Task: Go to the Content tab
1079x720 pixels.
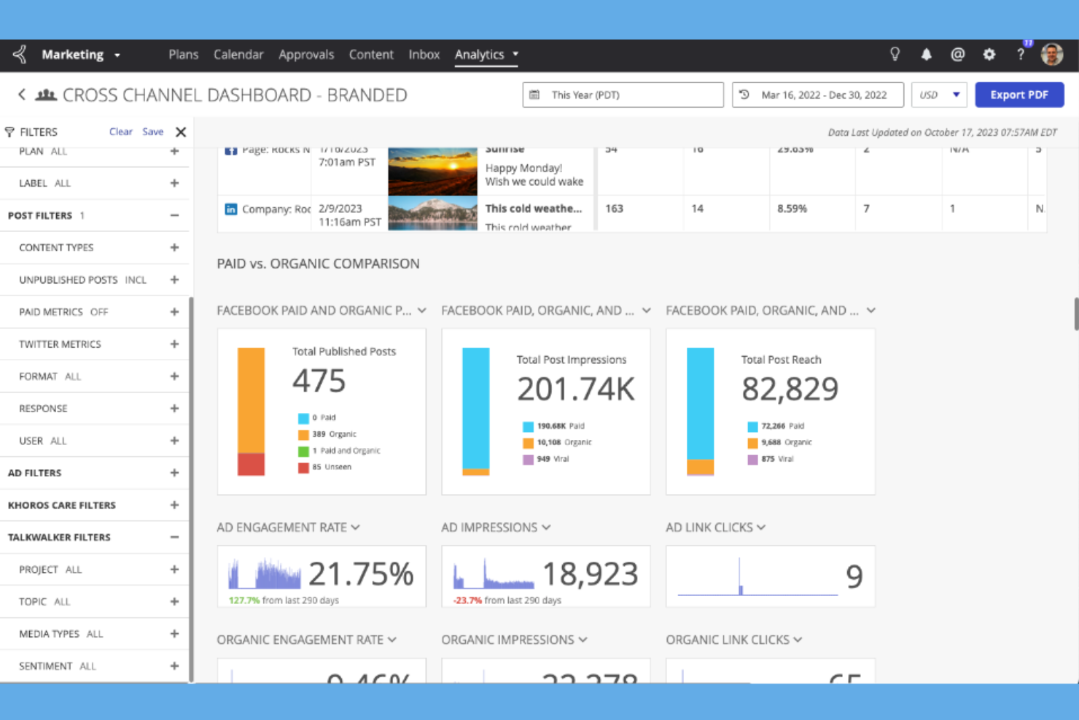Action: (x=371, y=55)
